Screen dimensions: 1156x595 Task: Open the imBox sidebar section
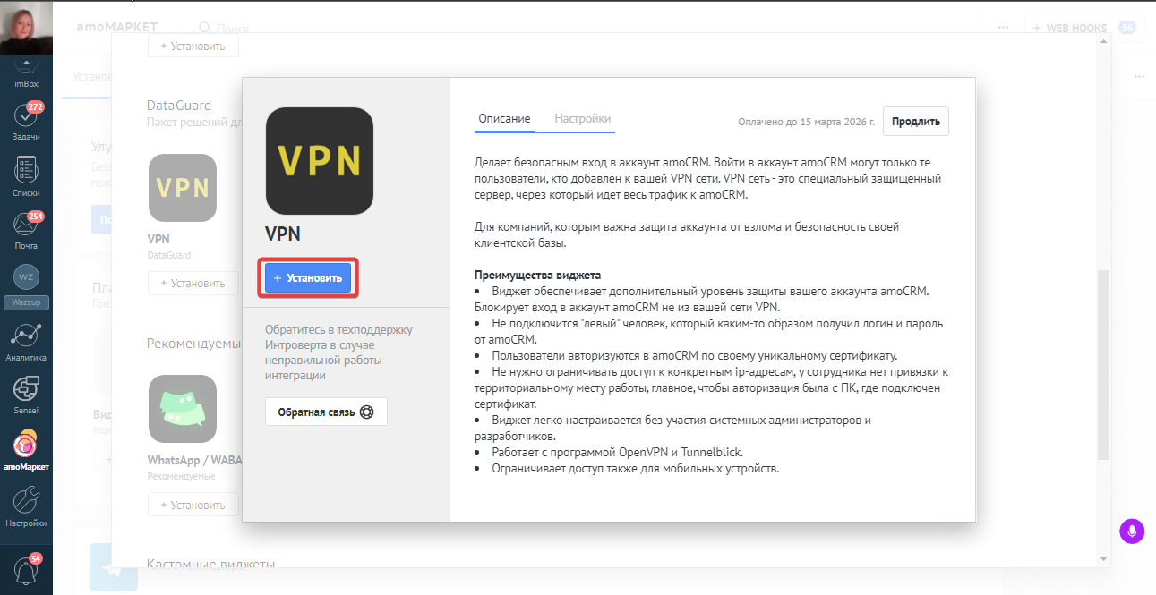point(26,72)
